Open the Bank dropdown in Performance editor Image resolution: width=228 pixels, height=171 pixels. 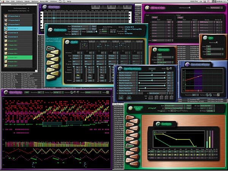[81, 27]
